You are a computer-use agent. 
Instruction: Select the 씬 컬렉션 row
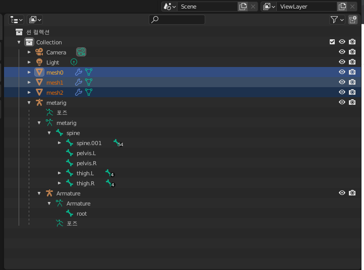(x=183, y=32)
